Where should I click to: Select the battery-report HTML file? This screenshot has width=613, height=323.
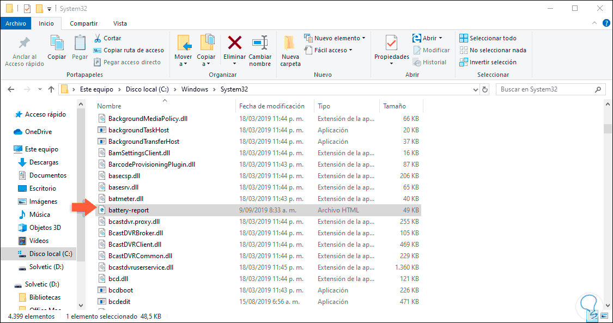coord(258,210)
